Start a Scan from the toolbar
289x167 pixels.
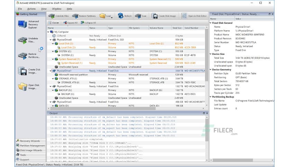tap(141, 16)
